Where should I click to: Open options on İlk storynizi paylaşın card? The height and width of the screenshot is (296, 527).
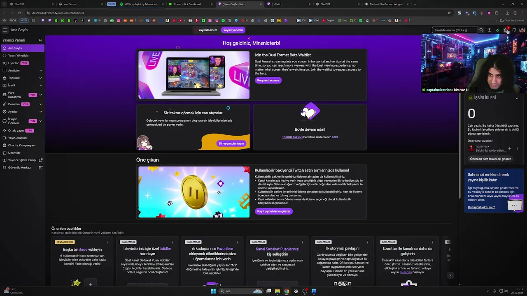tap(367, 242)
